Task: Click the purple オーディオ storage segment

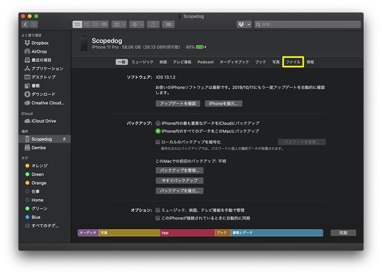Action: (x=88, y=233)
